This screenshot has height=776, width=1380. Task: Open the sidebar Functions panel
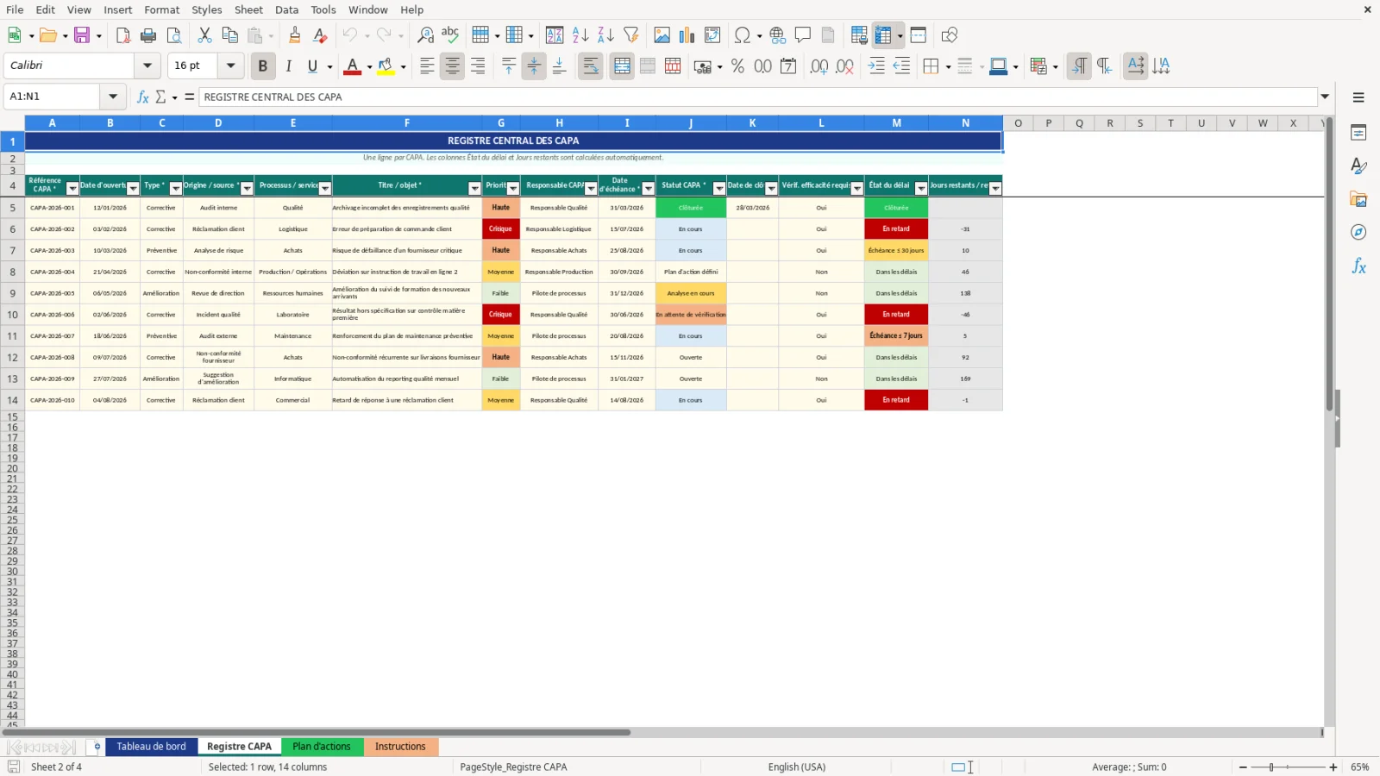pos(1358,266)
